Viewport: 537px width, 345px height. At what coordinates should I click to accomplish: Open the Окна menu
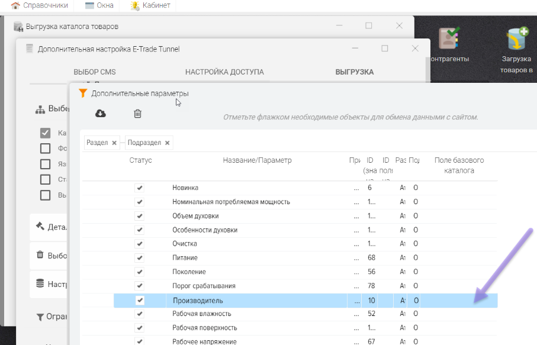[x=99, y=5]
